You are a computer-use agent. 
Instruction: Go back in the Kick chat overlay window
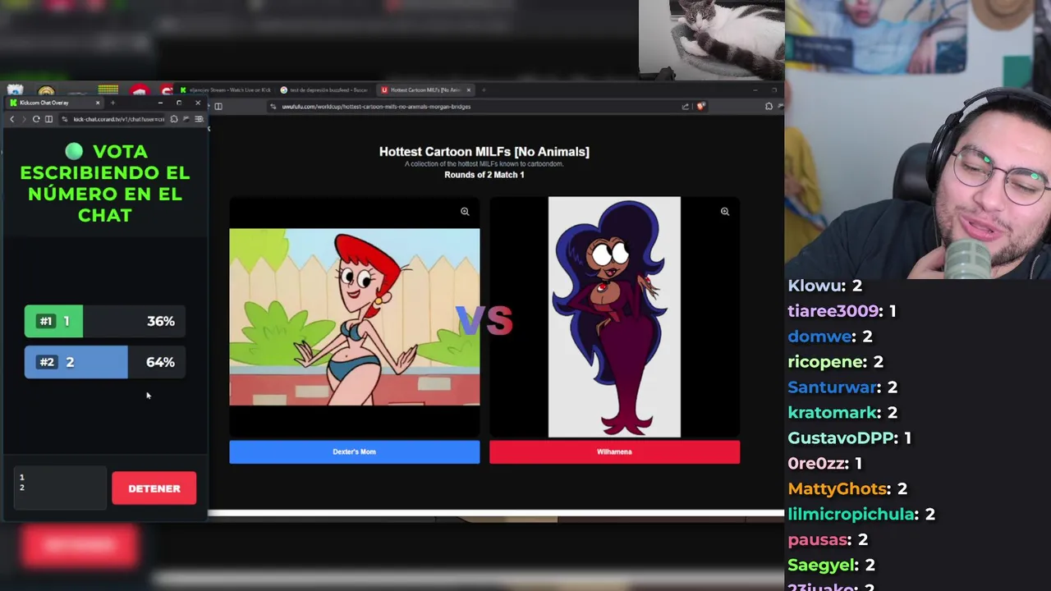coord(12,119)
